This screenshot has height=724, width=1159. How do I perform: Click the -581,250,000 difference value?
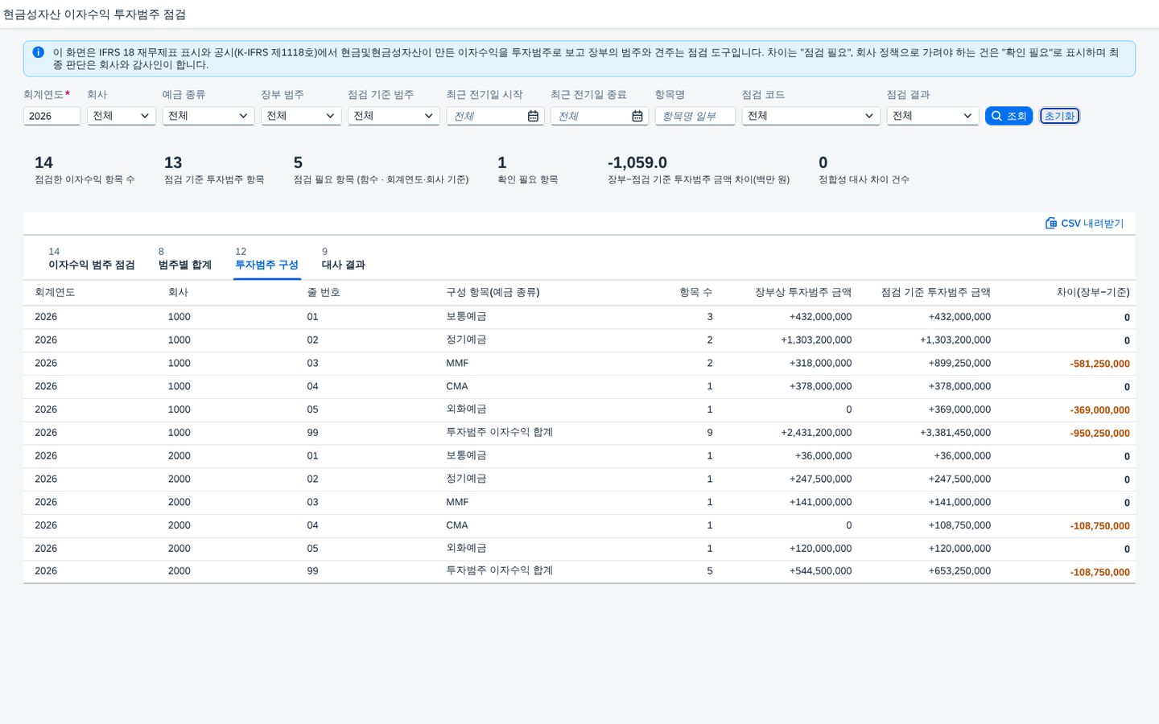click(x=1099, y=364)
